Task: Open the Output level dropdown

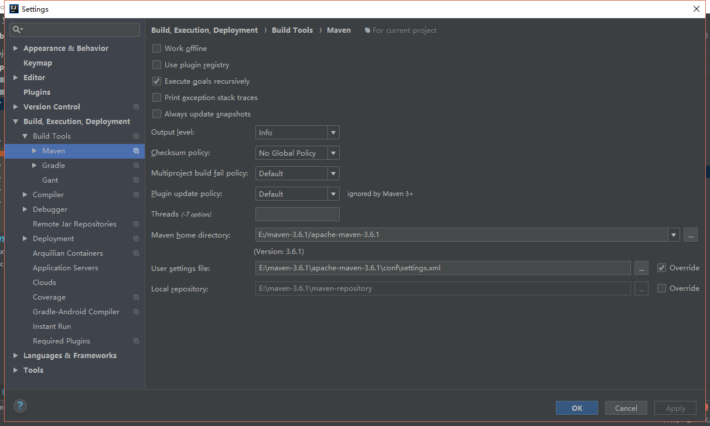Action: [333, 132]
